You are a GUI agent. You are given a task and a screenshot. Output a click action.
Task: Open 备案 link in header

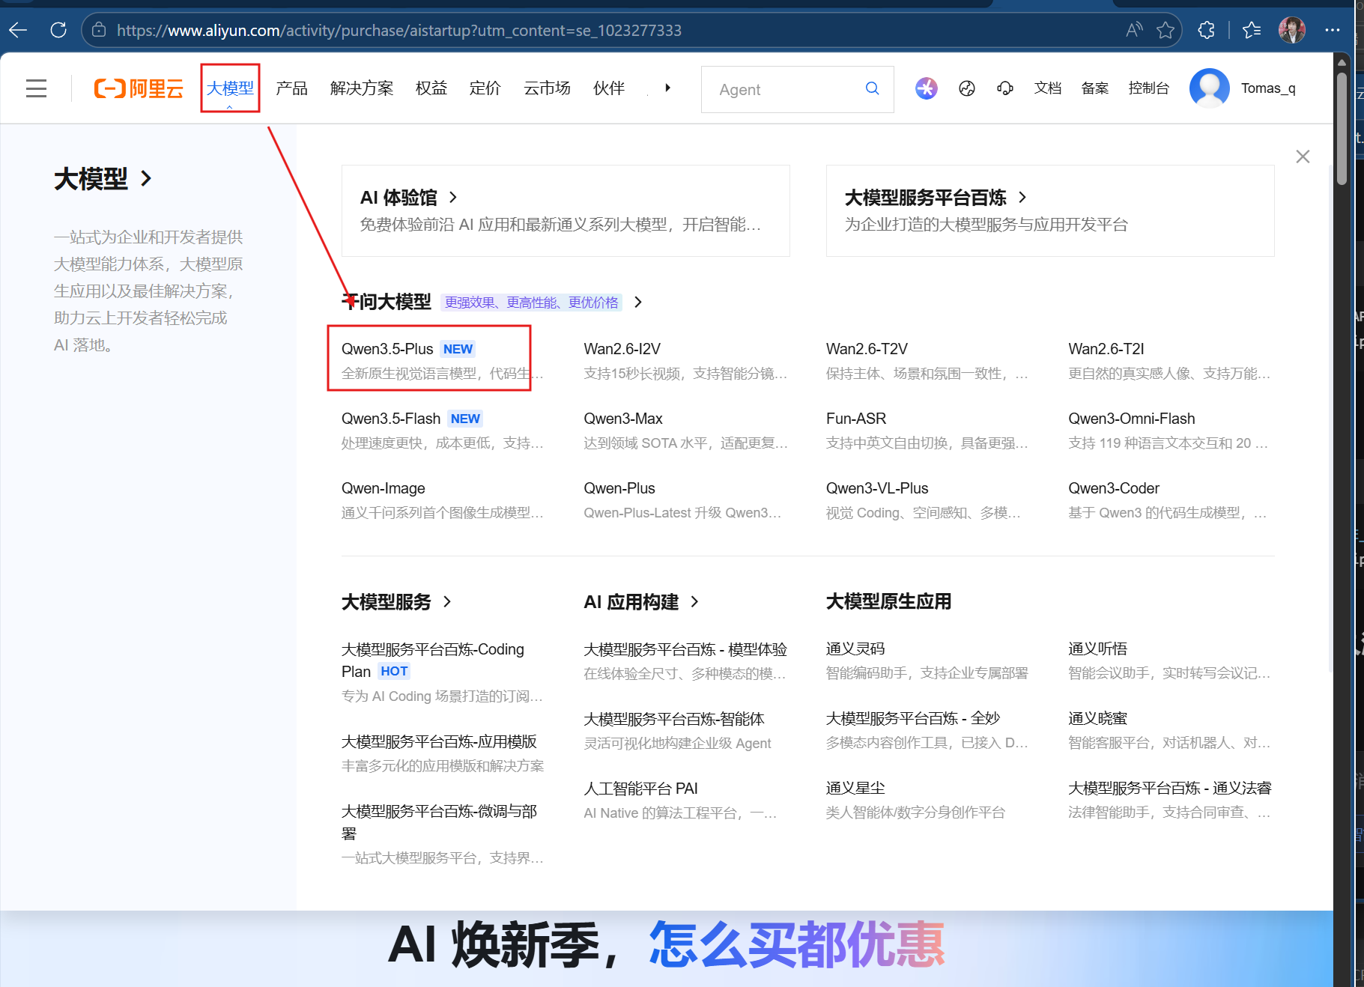[1095, 88]
